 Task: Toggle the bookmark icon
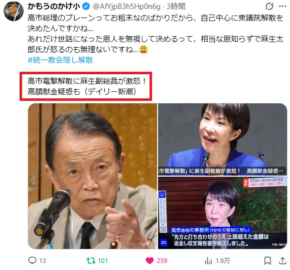pos(267,260)
